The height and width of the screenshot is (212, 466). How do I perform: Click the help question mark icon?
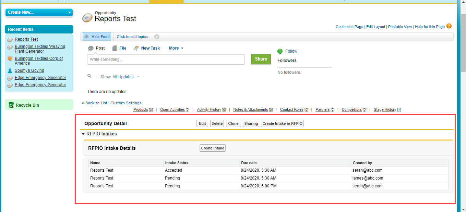click(449, 26)
